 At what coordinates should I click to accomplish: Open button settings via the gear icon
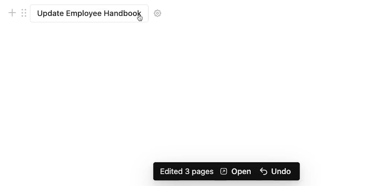(158, 13)
